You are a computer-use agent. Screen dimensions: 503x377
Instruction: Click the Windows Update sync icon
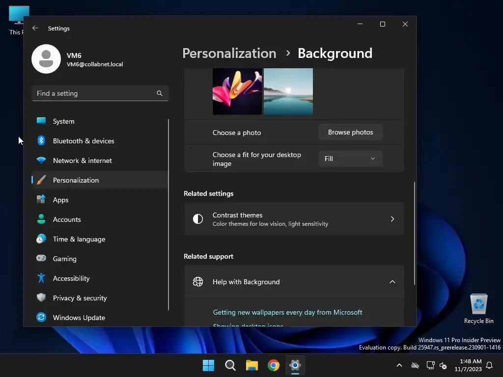41,317
